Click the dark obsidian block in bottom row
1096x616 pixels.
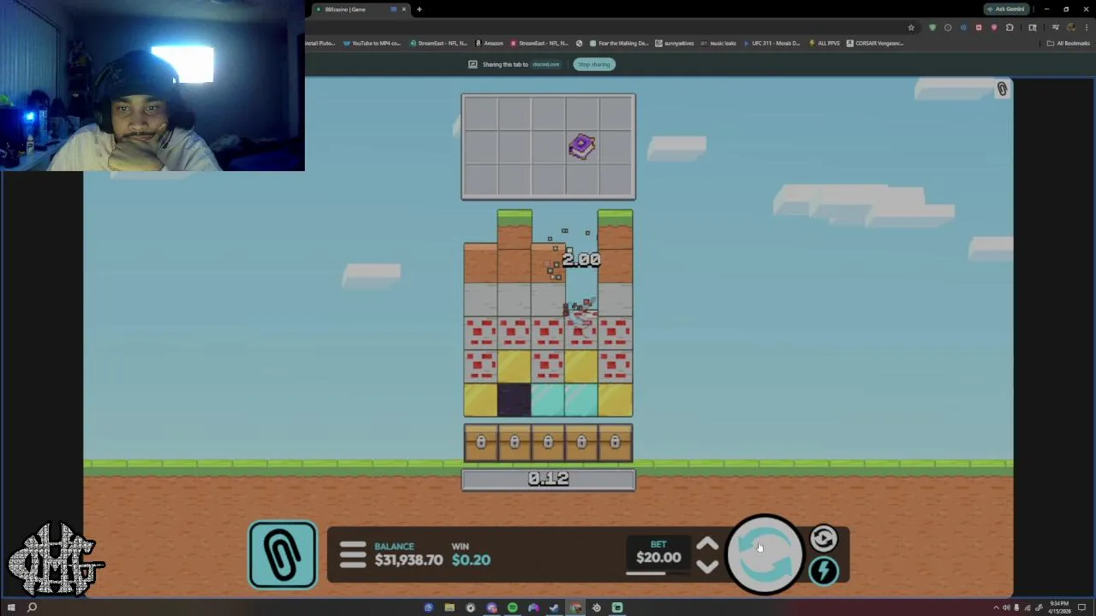pyautogui.click(x=514, y=400)
